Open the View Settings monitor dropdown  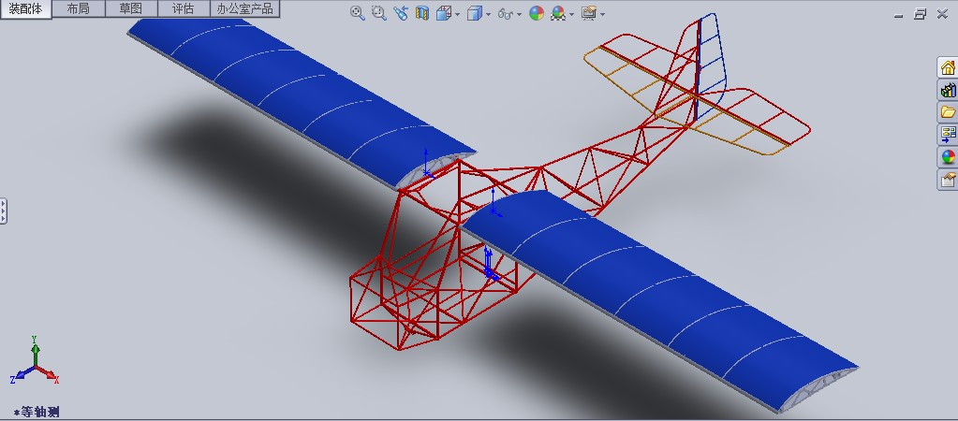(602, 15)
